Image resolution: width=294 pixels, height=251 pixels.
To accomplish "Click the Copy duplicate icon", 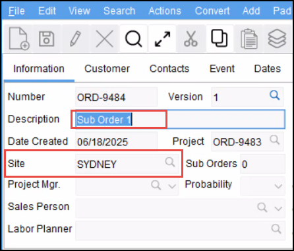I will [219, 38].
